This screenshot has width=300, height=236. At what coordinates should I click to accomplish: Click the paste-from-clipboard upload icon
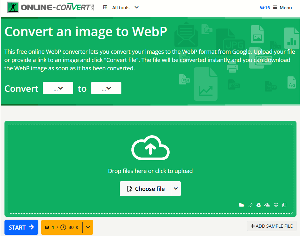coord(284,205)
